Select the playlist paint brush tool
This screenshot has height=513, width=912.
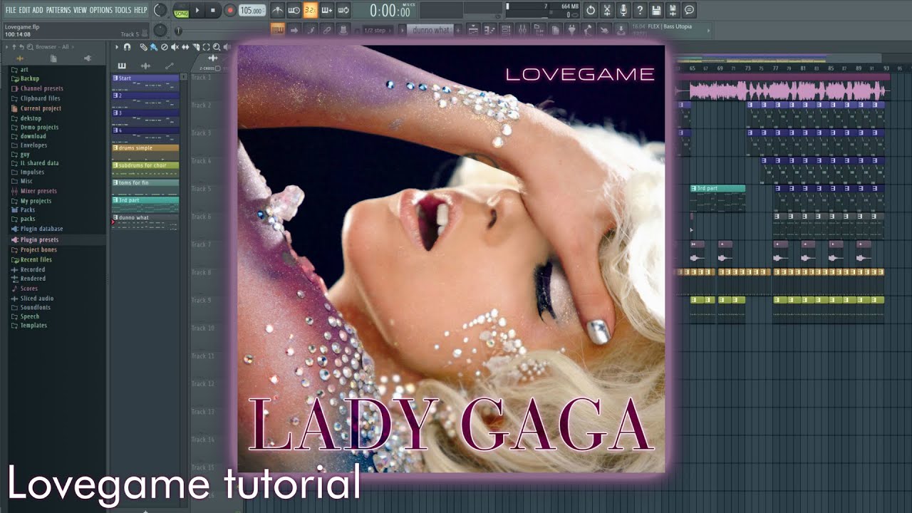pyautogui.click(x=153, y=47)
